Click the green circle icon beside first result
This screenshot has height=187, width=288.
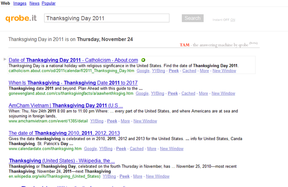[143, 60]
